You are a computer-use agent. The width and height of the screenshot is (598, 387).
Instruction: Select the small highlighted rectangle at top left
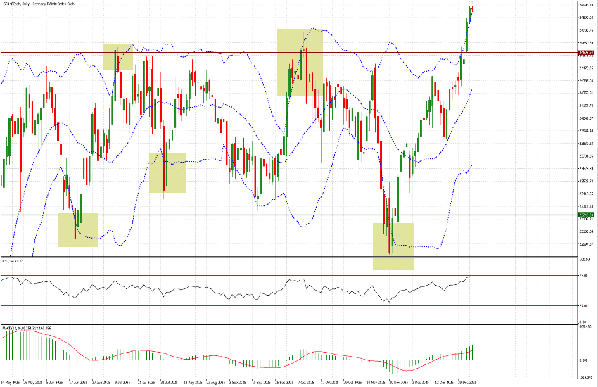pos(117,56)
